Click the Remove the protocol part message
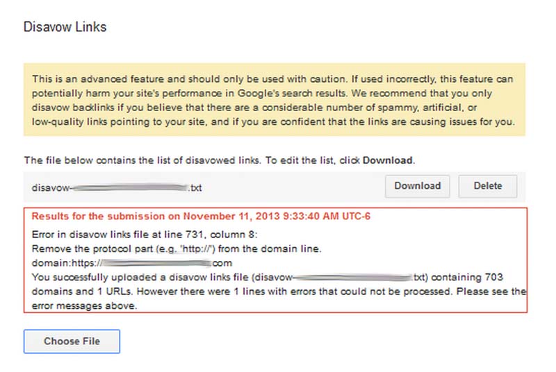Screen dimensions: 556x372 pos(177,249)
